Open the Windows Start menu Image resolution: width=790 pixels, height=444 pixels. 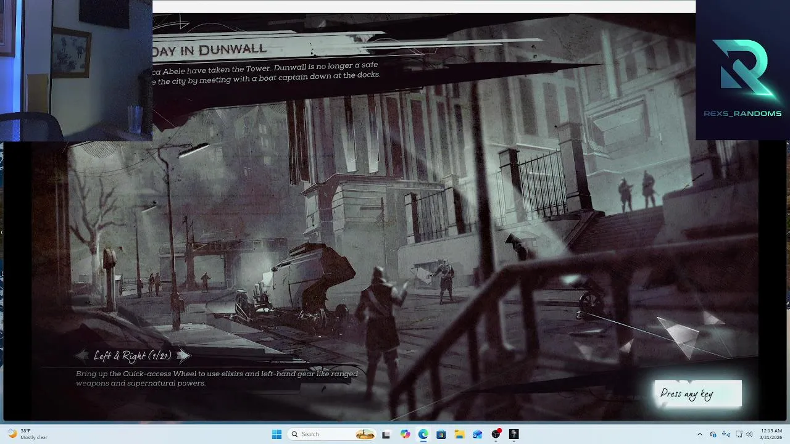(276, 434)
